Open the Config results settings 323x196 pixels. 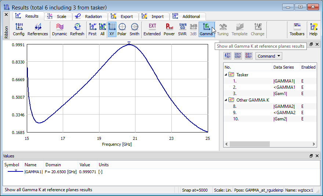[19, 29]
